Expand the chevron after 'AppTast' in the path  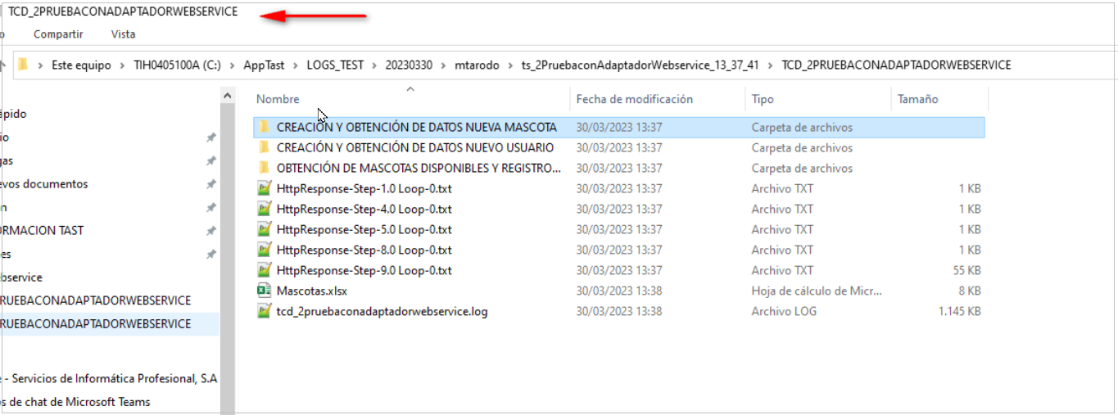296,65
